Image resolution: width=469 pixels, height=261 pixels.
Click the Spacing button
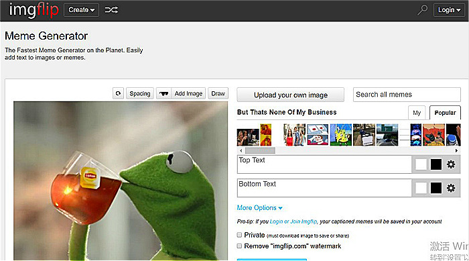pyautogui.click(x=139, y=93)
